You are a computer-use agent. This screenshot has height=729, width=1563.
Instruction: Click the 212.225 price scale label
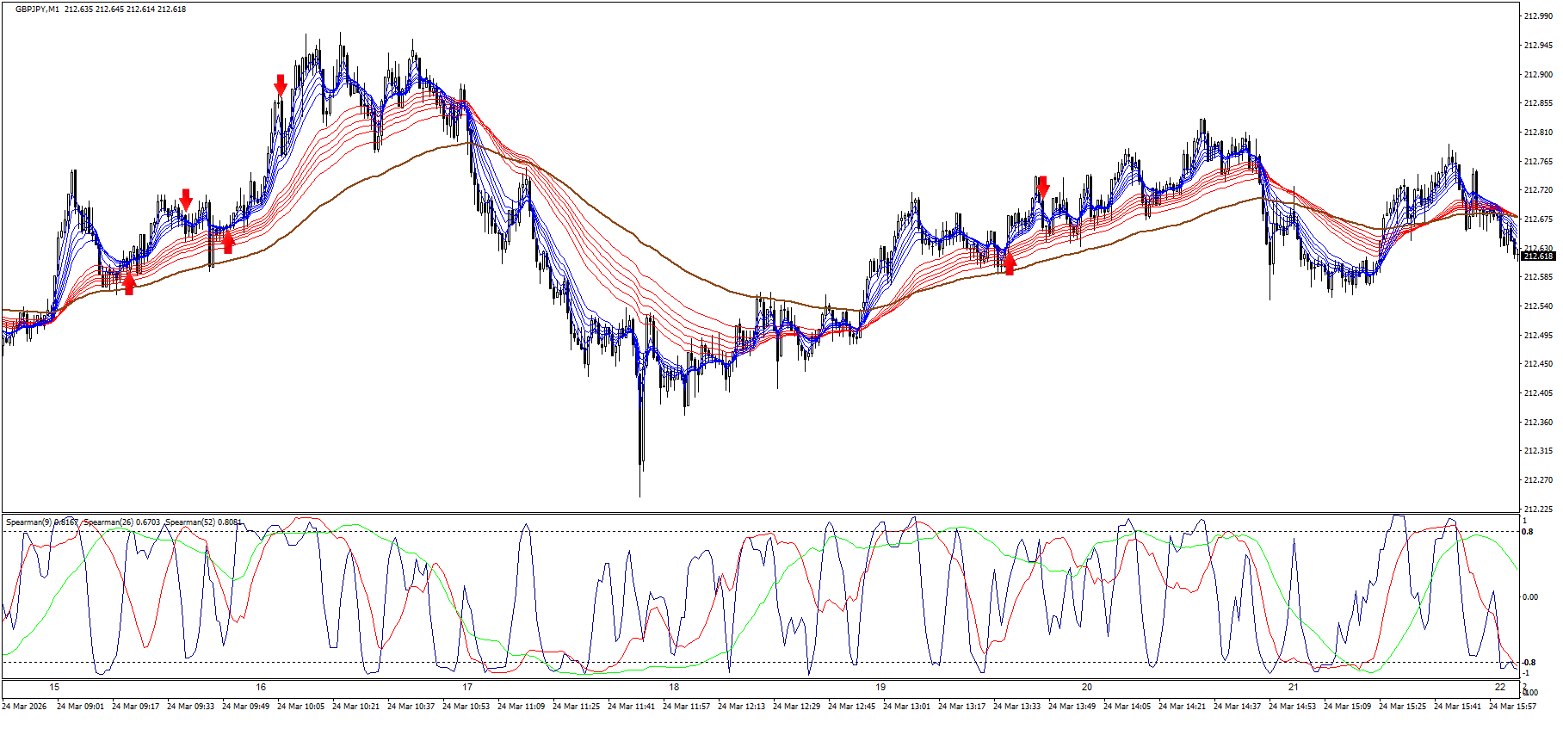click(x=1537, y=509)
